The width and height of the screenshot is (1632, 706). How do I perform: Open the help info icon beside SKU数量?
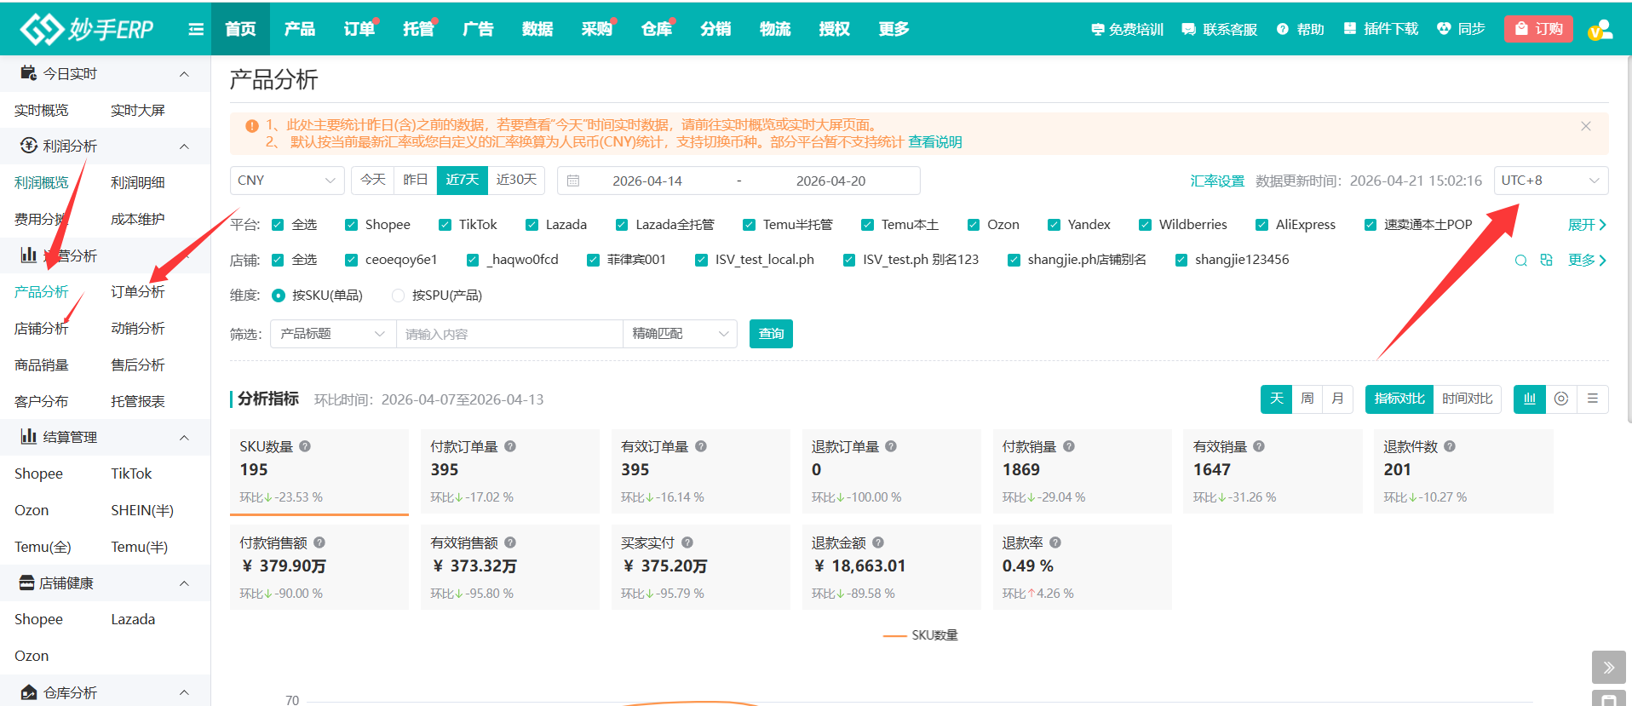305,446
